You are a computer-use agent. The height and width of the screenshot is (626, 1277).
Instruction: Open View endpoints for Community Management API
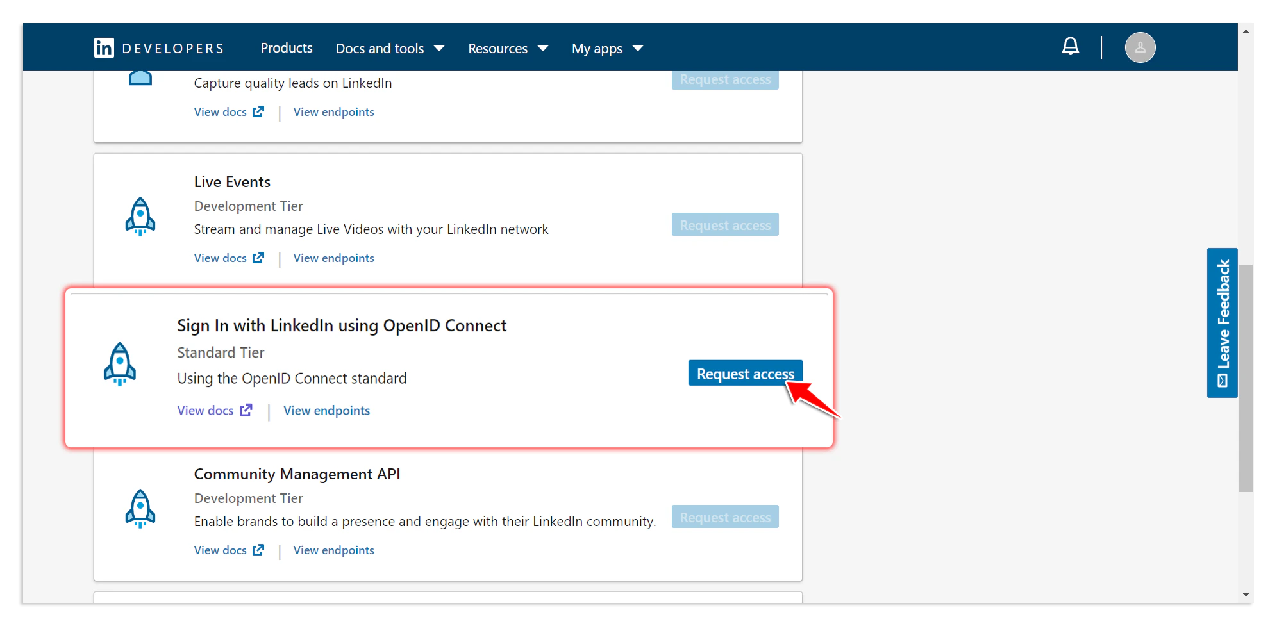(333, 550)
